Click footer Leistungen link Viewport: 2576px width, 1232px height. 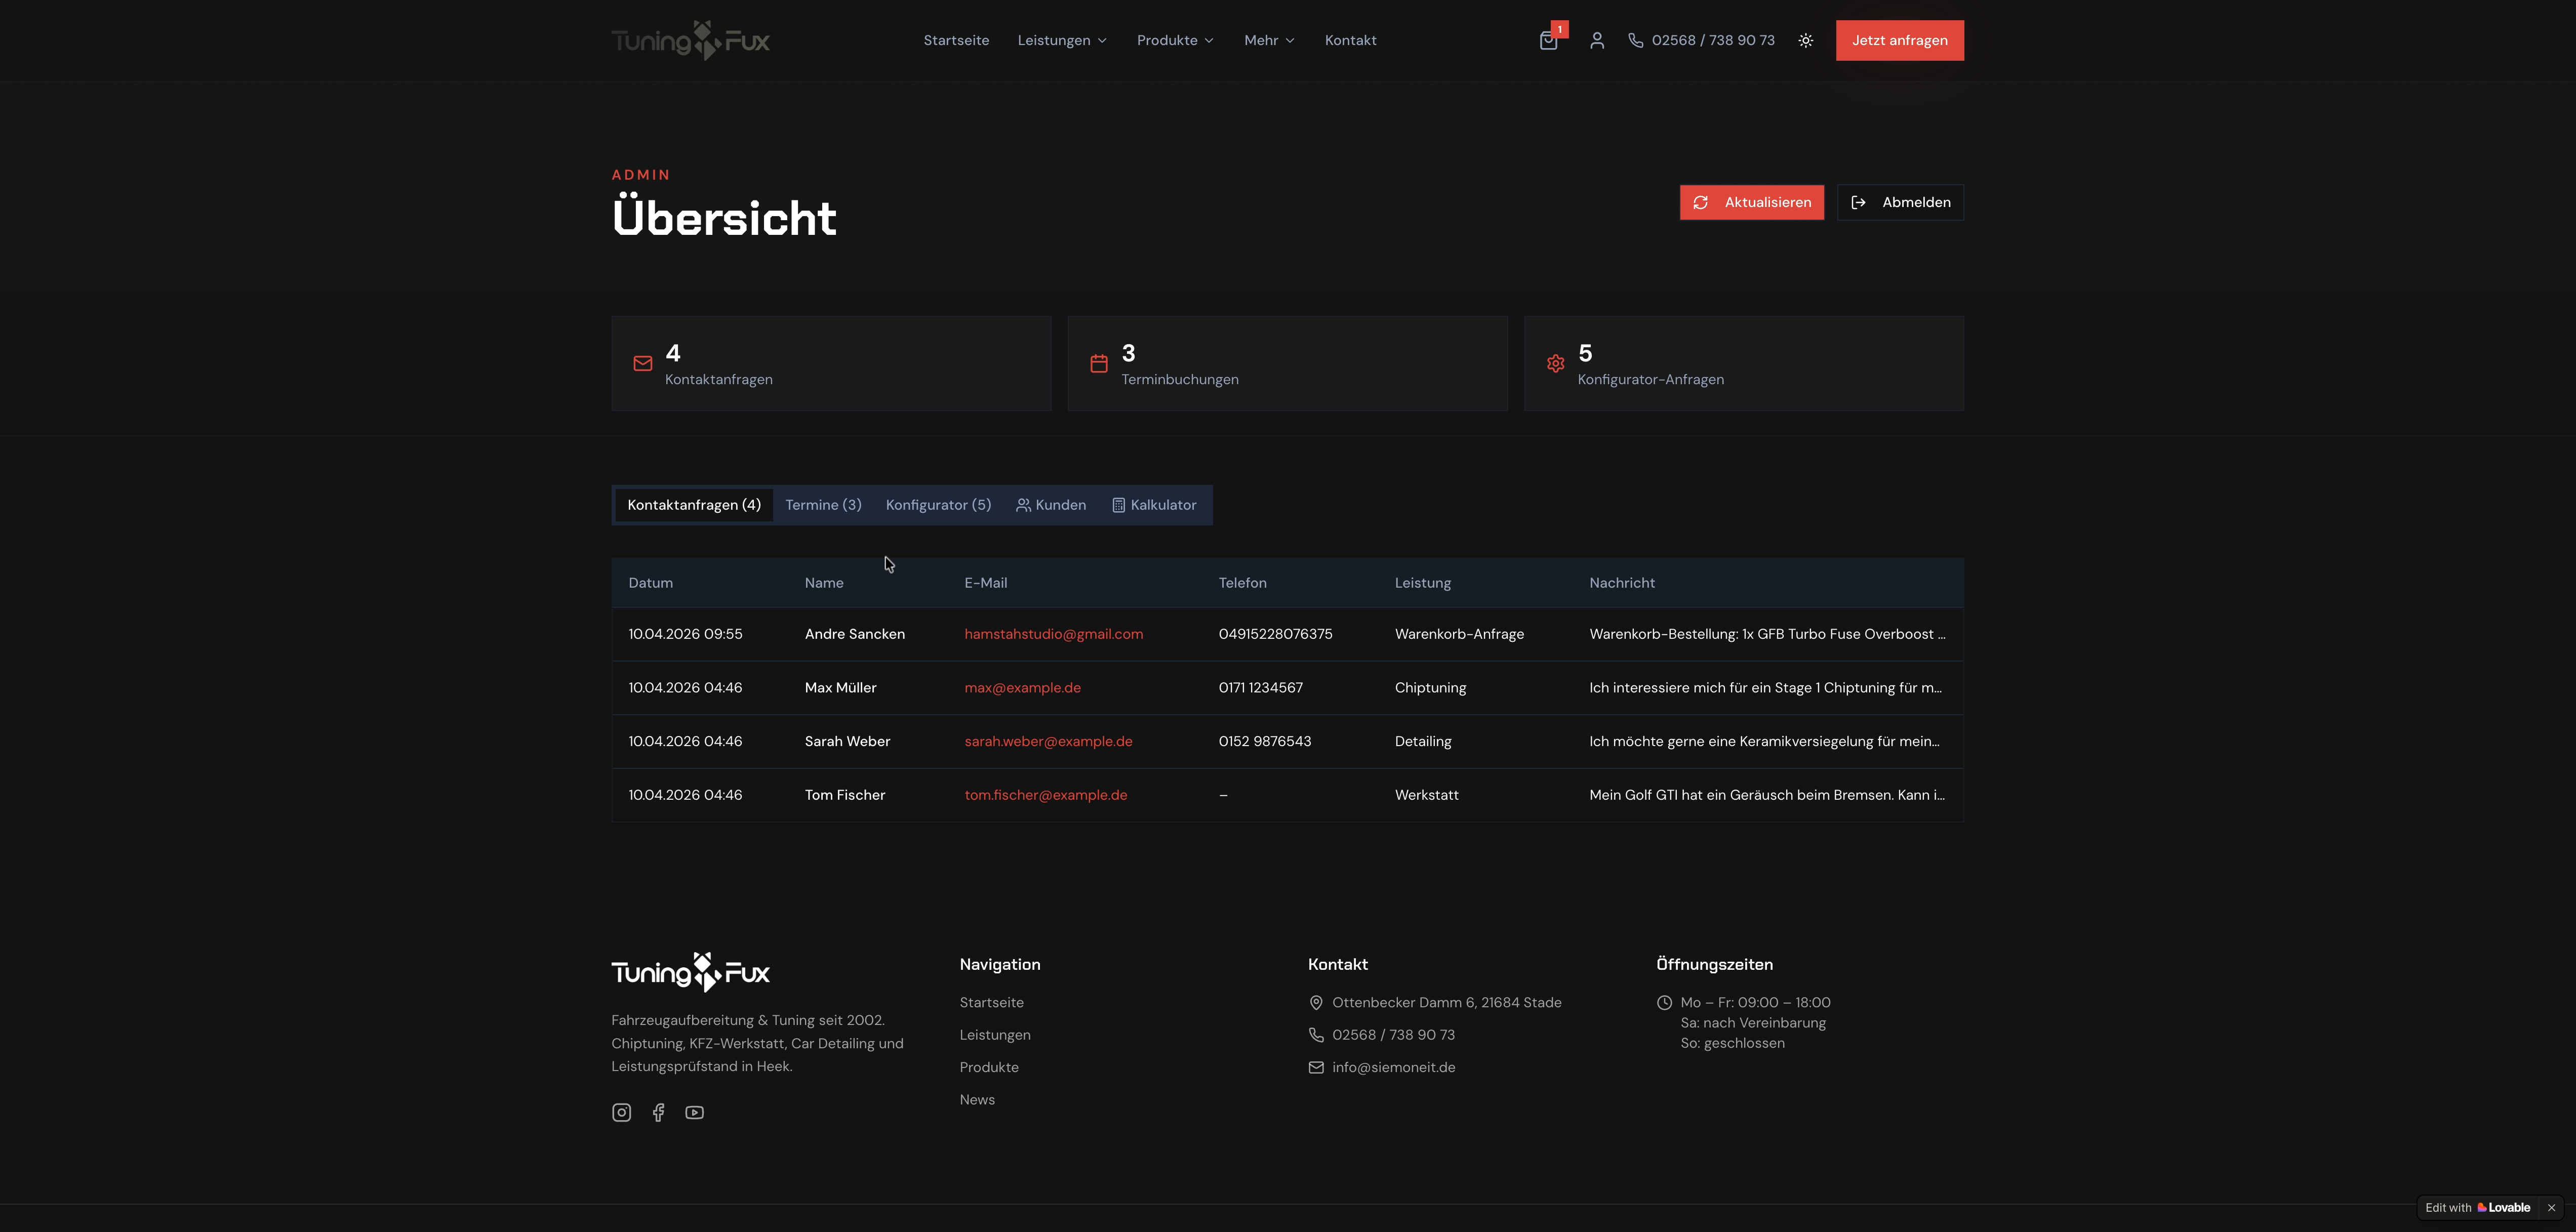tap(995, 1035)
